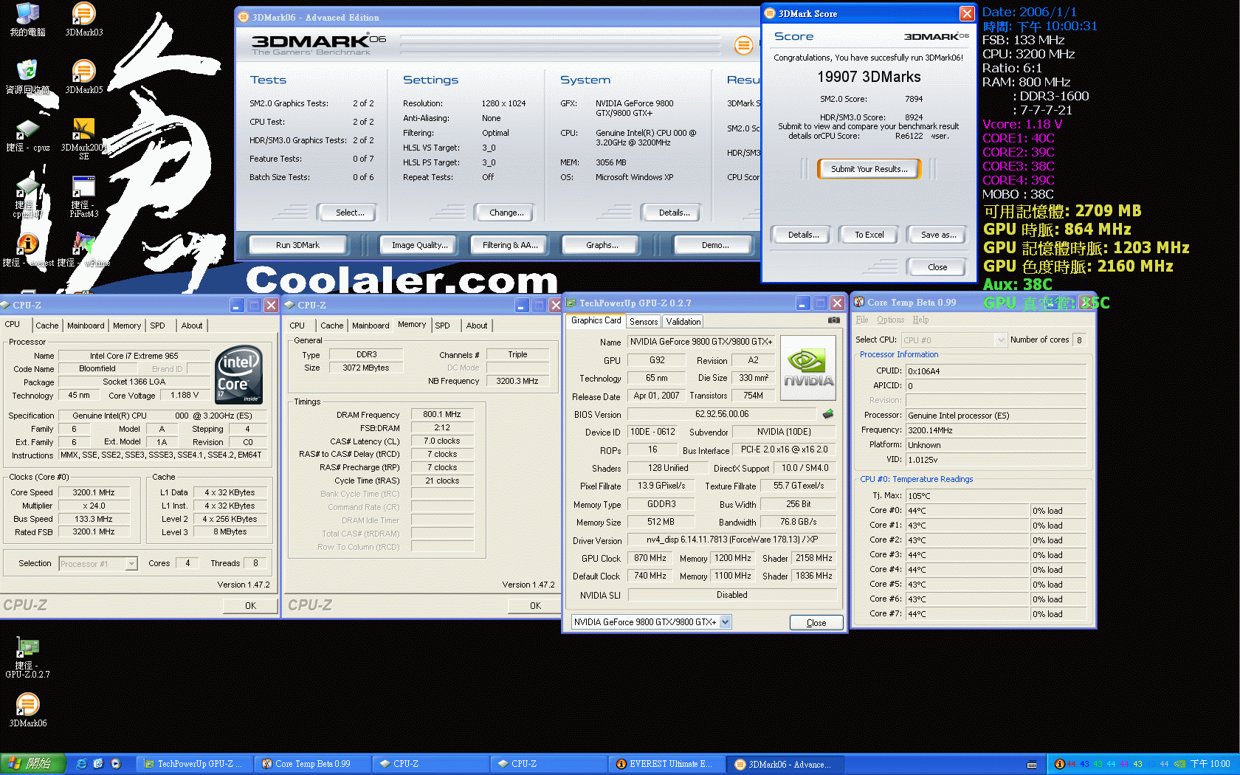Click the To Excel button in 3DMark Score
Viewport: 1240px width, 775px height.
point(869,235)
